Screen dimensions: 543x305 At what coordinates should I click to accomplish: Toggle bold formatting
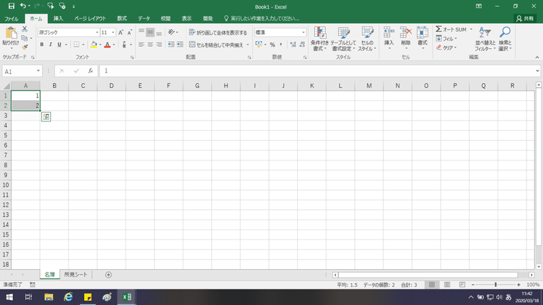pos(42,45)
